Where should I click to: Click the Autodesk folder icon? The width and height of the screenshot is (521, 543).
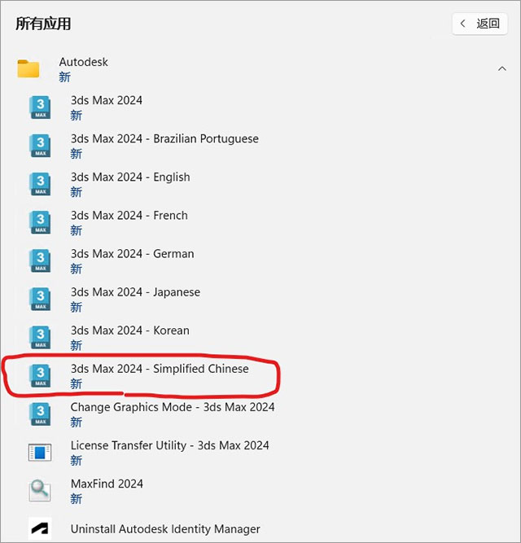[28, 68]
